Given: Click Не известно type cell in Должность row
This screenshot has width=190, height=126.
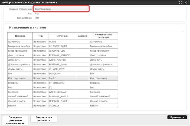Looking at the screenshot, I should pyautogui.click(x=40, y=60).
